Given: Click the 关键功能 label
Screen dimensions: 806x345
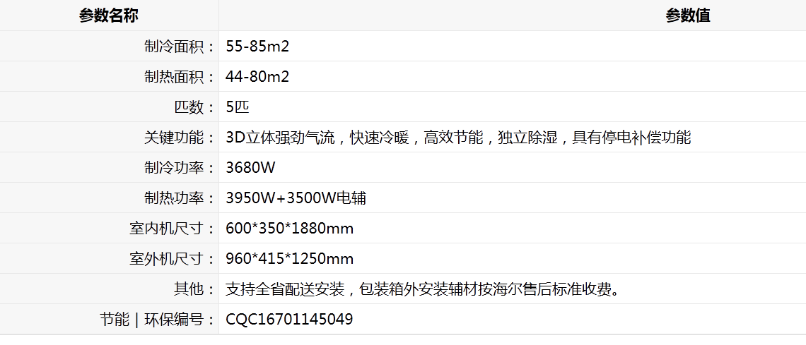Looking at the screenshot, I should (180, 138).
